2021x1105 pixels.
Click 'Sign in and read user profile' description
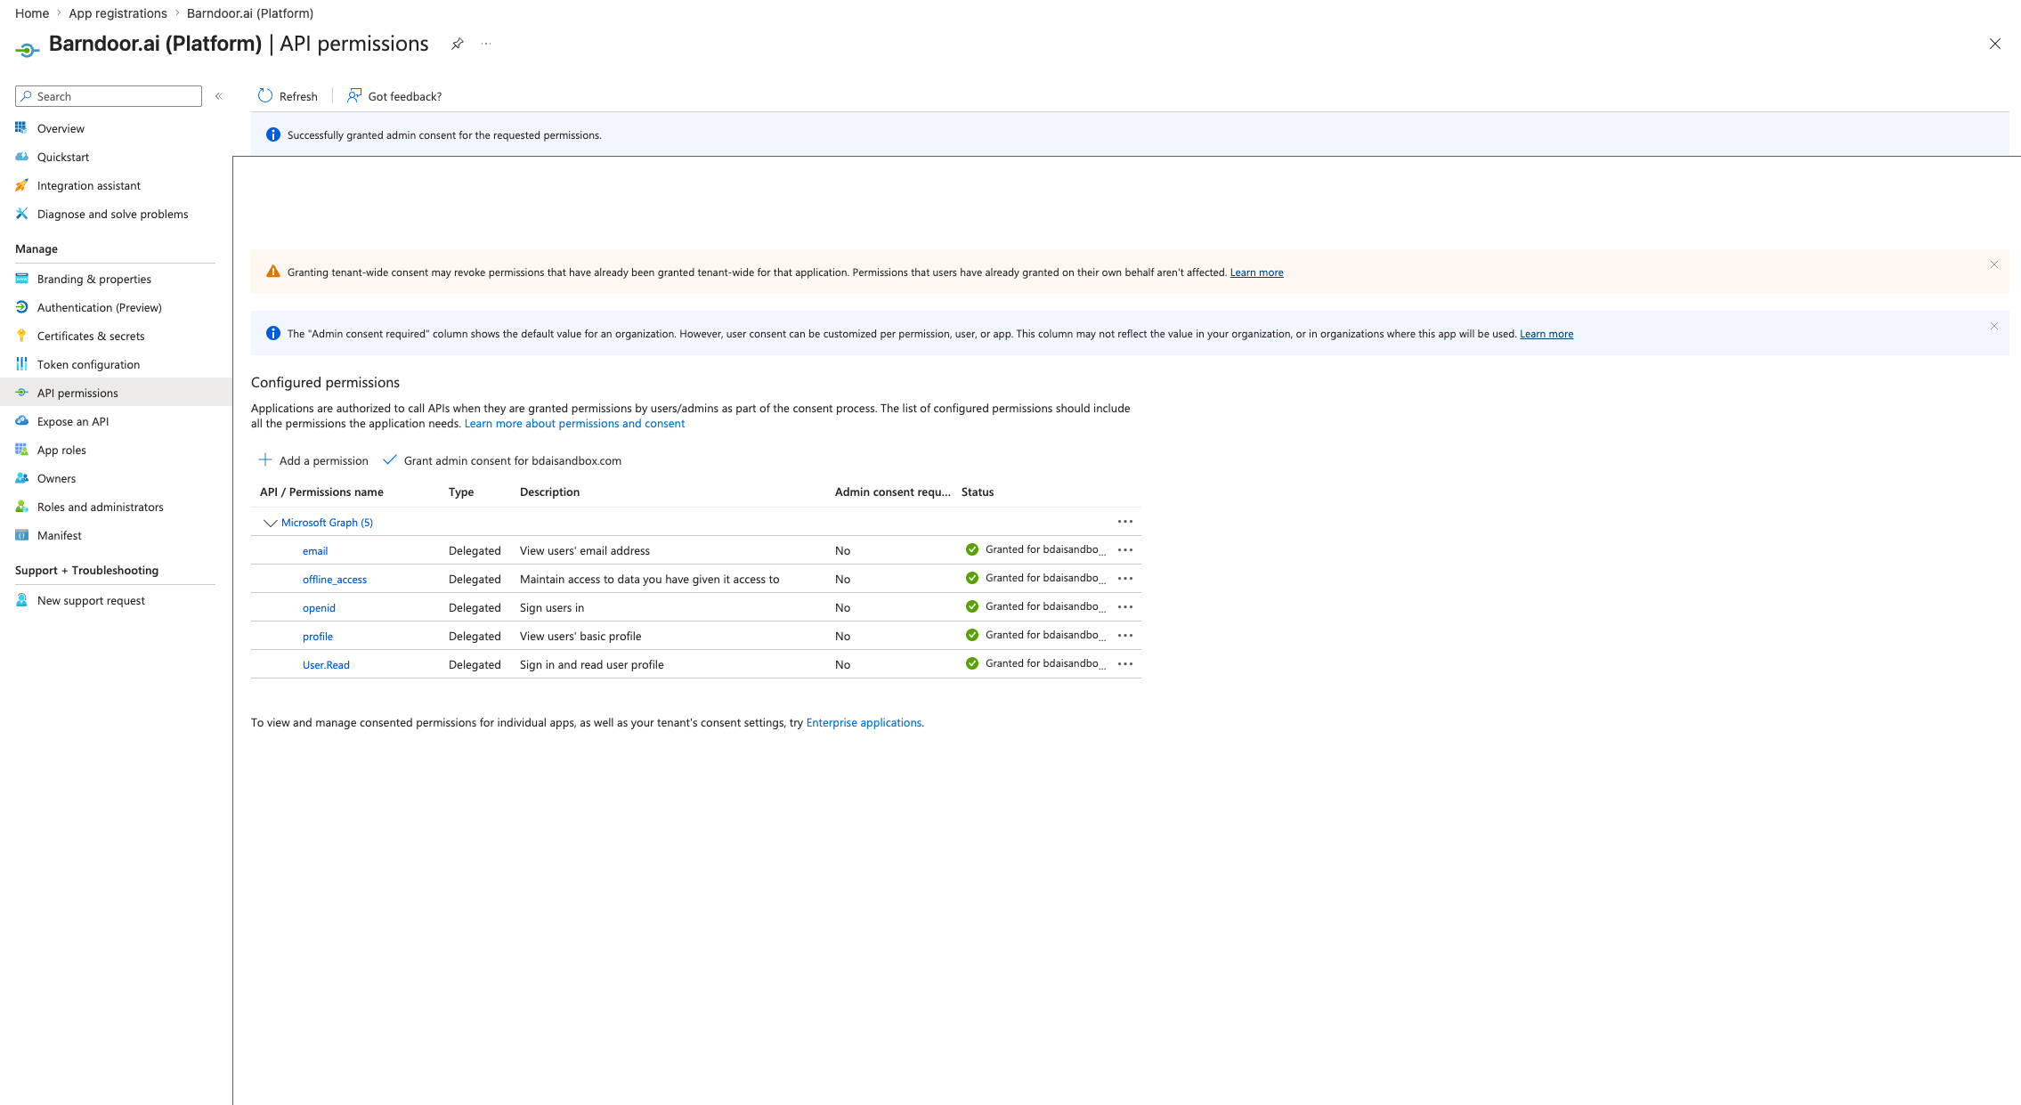pyautogui.click(x=592, y=664)
